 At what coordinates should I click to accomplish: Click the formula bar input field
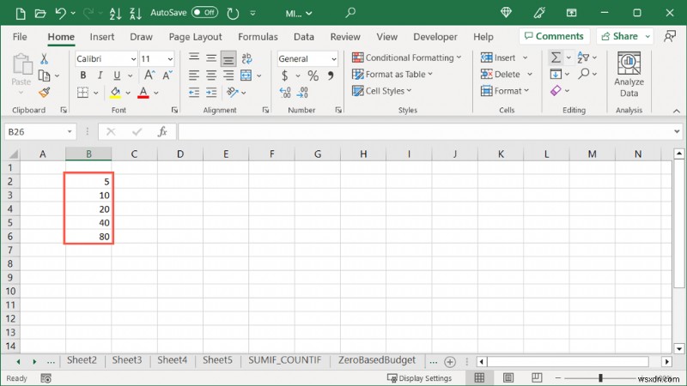point(425,131)
